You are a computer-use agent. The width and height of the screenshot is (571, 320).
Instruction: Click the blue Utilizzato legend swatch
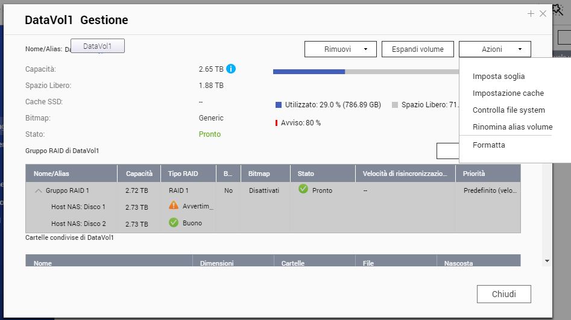coord(278,105)
